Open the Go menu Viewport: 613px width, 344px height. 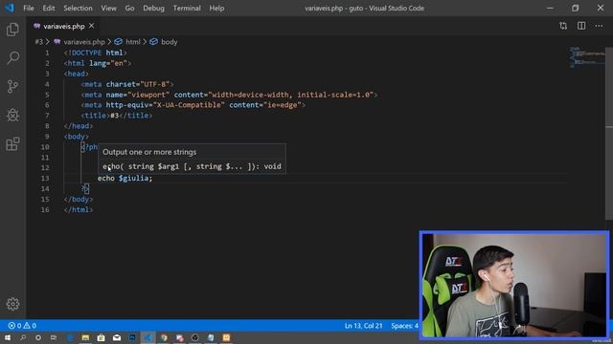point(130,9)
